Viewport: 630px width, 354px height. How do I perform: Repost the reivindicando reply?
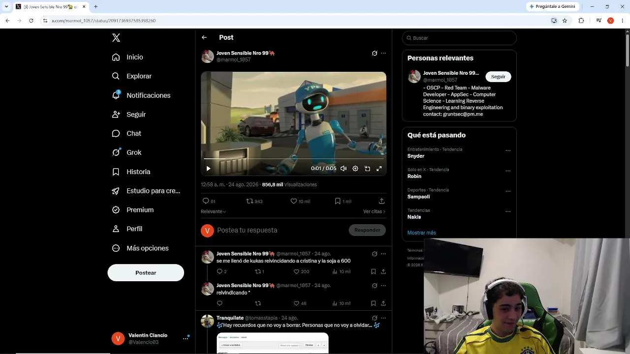(x=258, y=303)
